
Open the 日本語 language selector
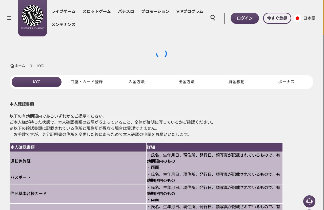pyautogui.click(x=309, y=18)
